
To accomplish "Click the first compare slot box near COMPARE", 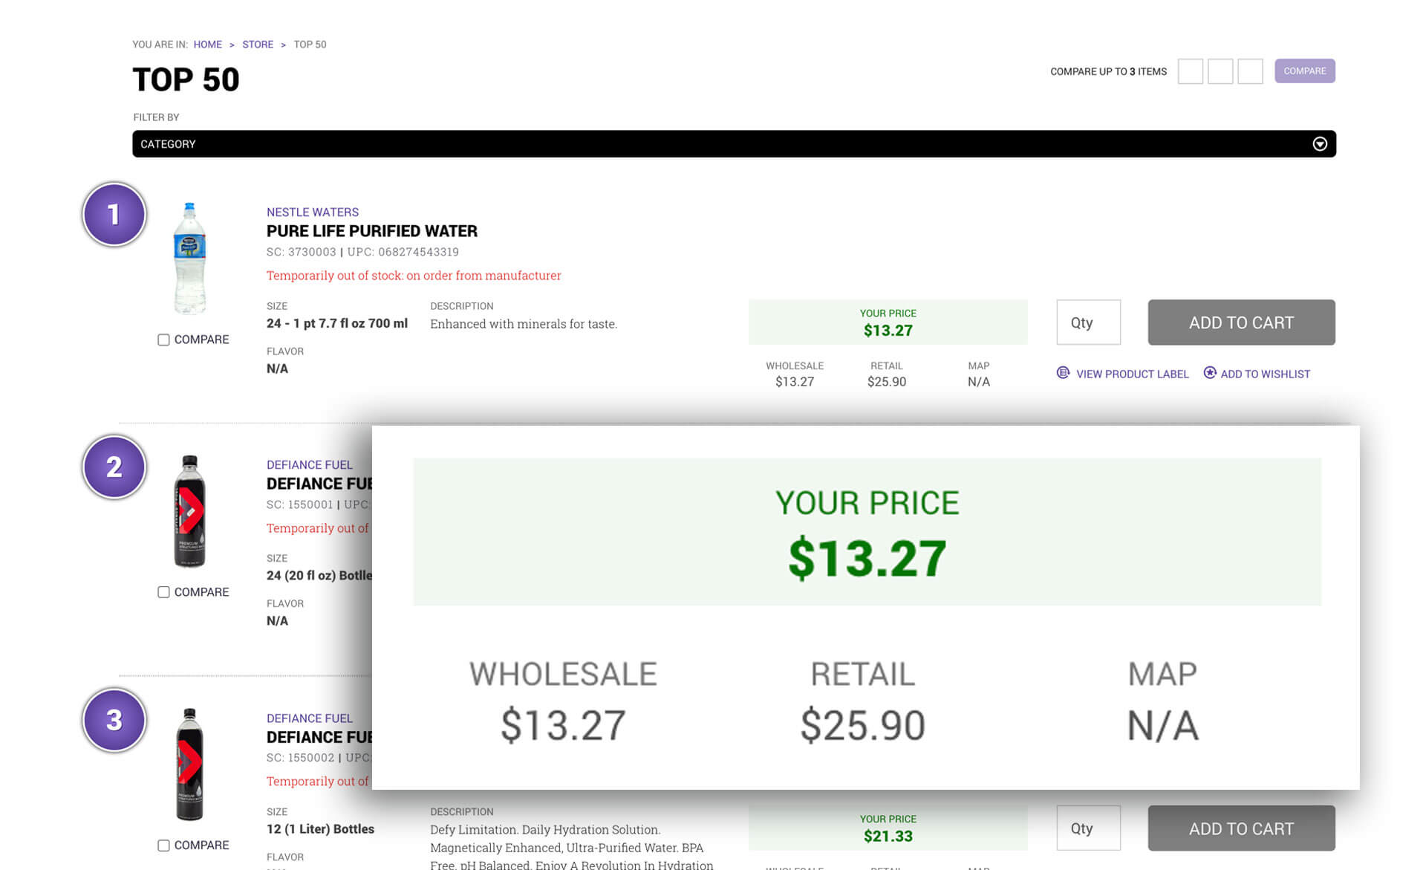I will 1191,71.
